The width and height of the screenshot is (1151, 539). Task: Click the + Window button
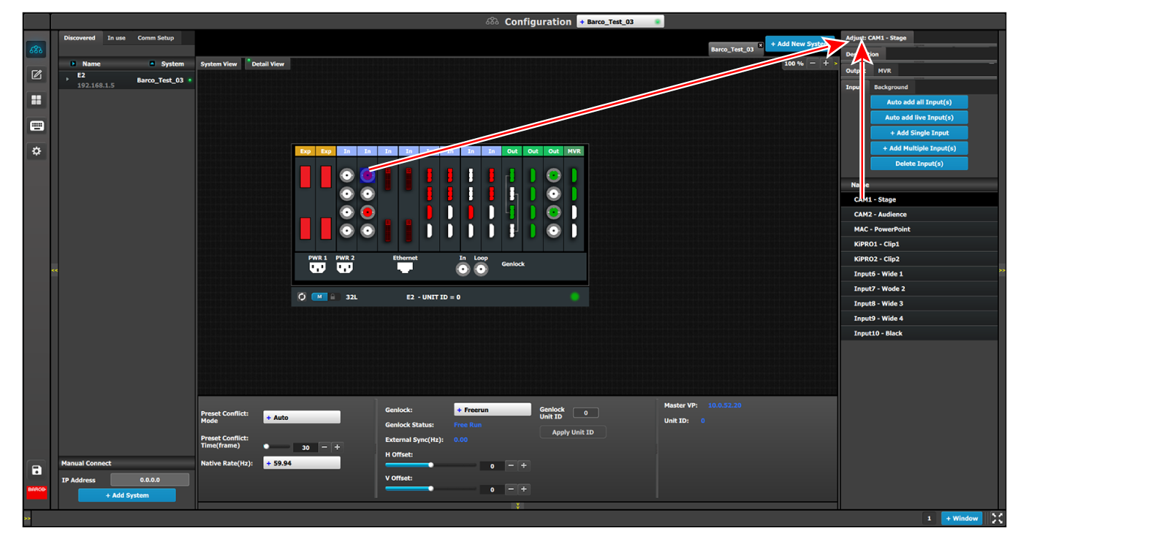(x=962, y=519)
